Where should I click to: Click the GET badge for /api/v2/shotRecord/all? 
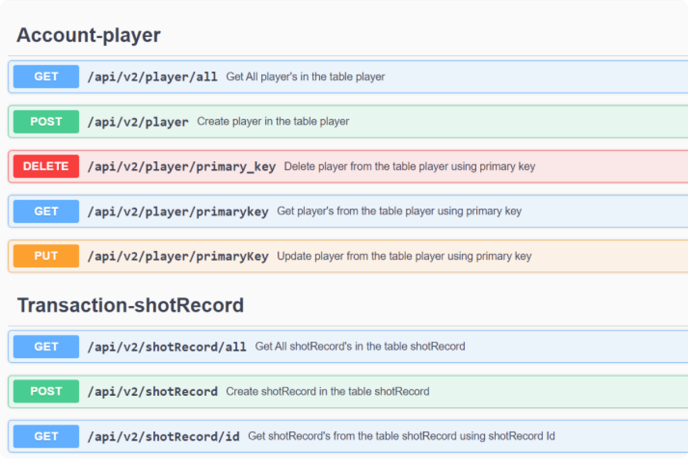[x=46, y=346]
